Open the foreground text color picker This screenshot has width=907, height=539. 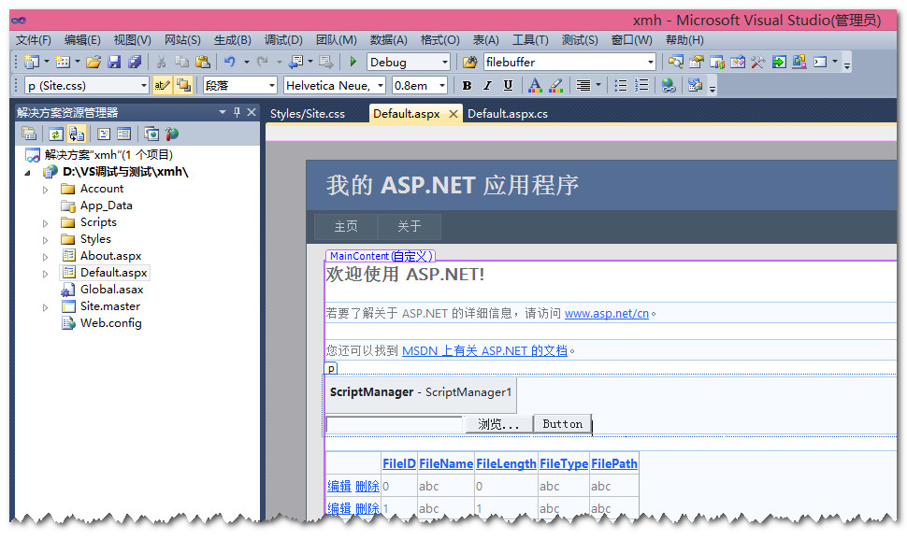[x=534, y=86]
